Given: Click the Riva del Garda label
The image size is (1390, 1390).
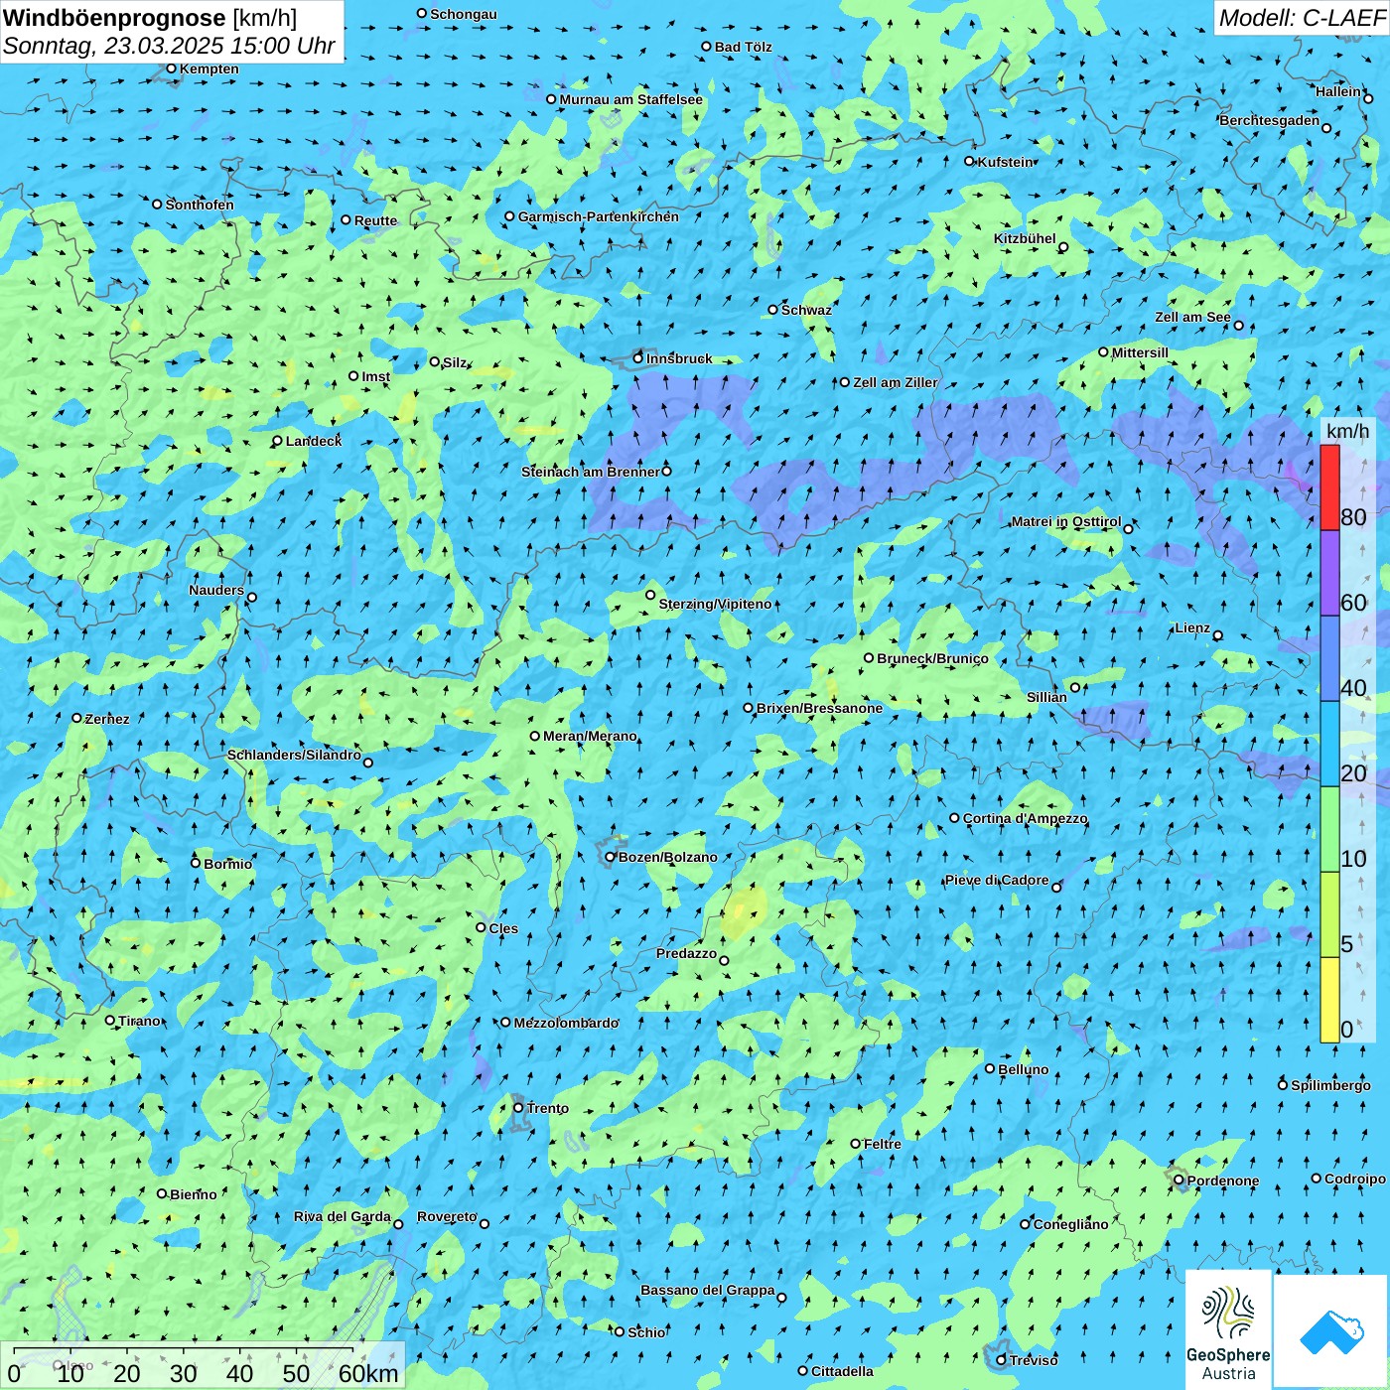Looking at the screenshot, I should click(342, 1216).
